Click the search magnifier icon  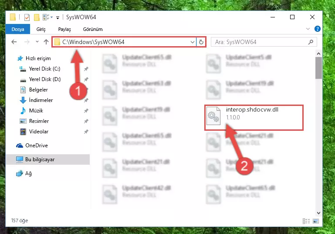(x=311, y=42)
